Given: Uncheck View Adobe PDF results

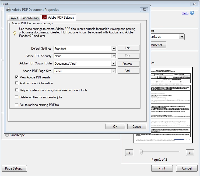Looking at the screenshot, I should point(17,77).
